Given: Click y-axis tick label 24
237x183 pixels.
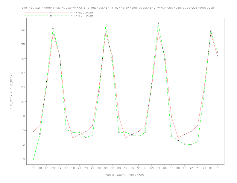Looking at the screenshot, I should (23, 87).
